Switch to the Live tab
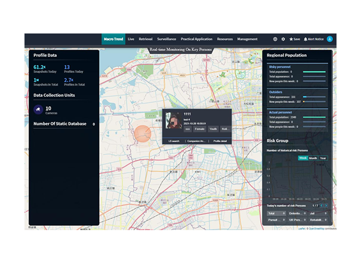This screenshot has height=263, width=358. click(x=131, y=39)
